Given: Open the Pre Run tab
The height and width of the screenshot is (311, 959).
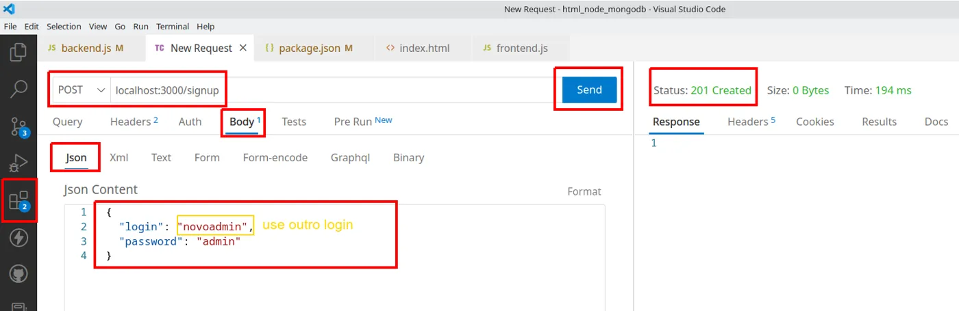Looking at the screenshot, I should pyautogui.click(x=363, y=121).
